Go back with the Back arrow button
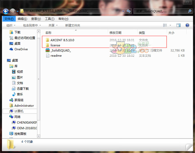This screenshot has height=153, width=195. [6, 11]
